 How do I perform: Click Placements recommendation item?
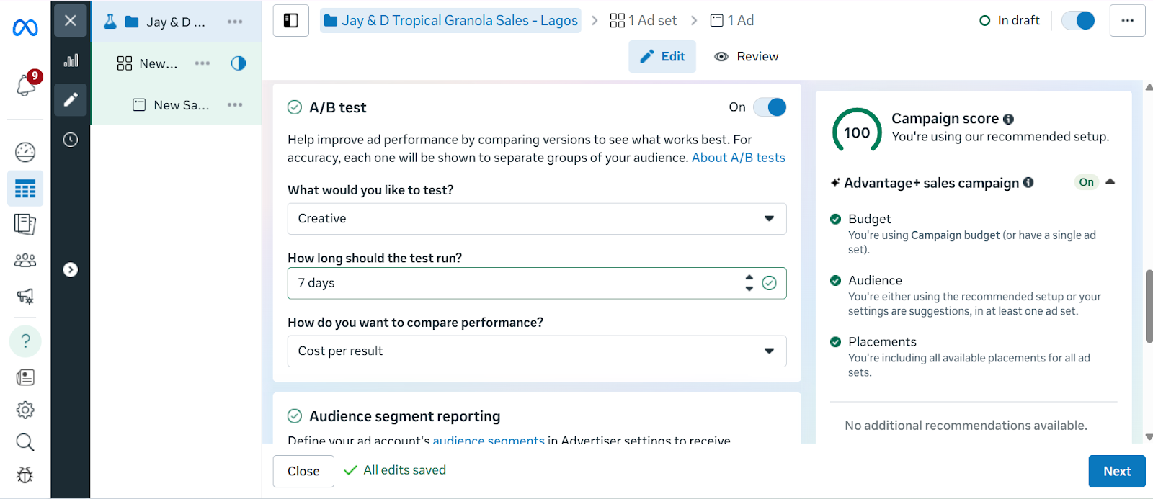(973, 356)
